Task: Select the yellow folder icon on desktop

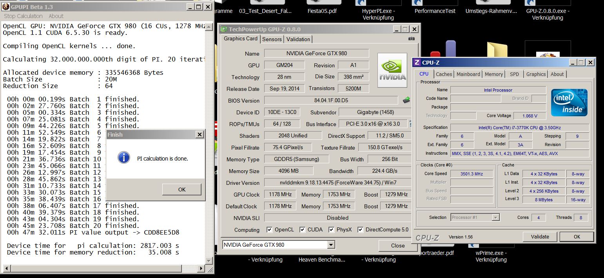Action: pyautogui.click(x=497, y=50)
